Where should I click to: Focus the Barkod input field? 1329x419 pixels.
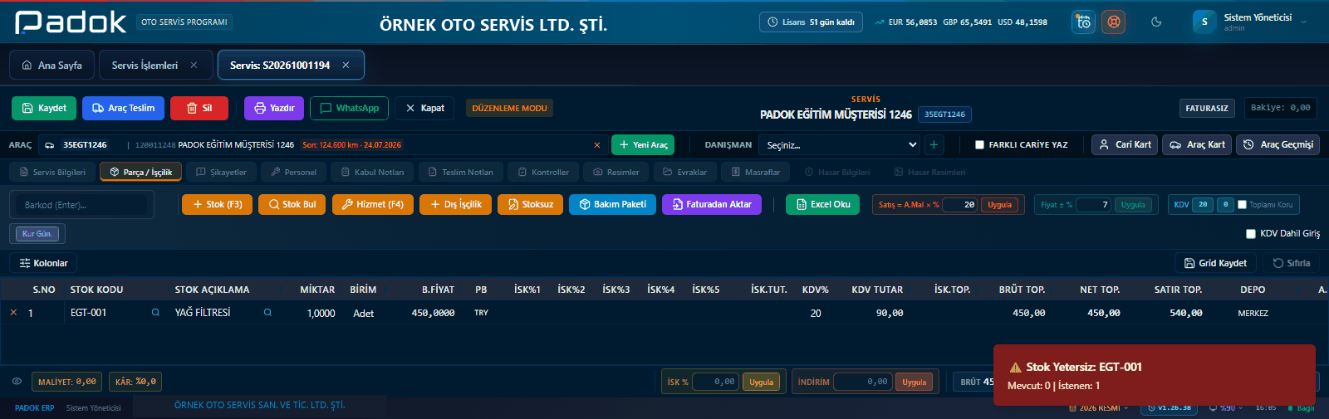[x=81, y=205]
